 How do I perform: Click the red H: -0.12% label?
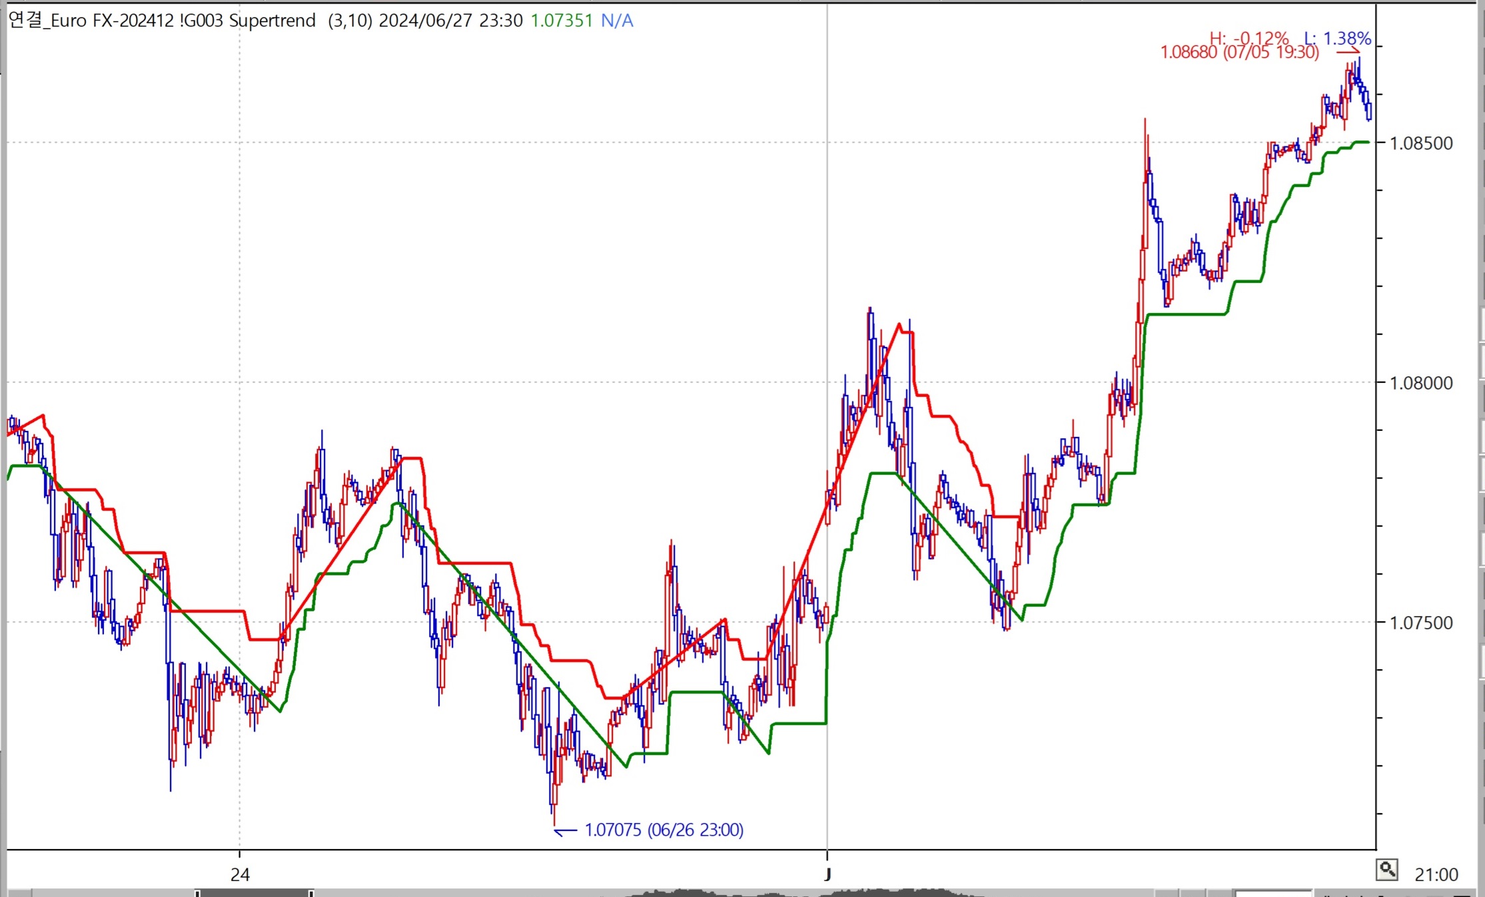[x=1248, y=38]
